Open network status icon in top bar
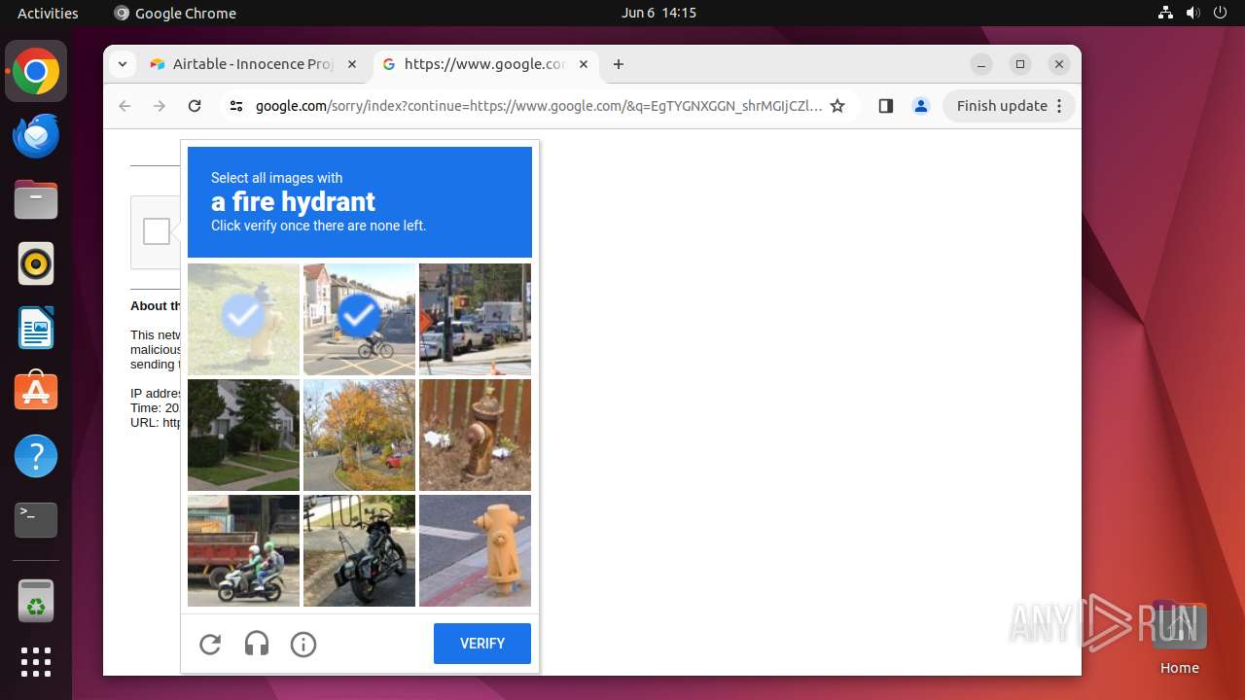 1166,13
